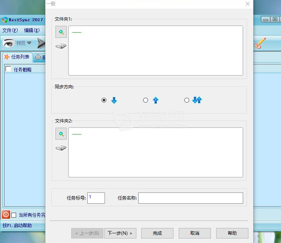Focus the 任务标号 number field
The image size is (281, 243).
tap(96, 198)
